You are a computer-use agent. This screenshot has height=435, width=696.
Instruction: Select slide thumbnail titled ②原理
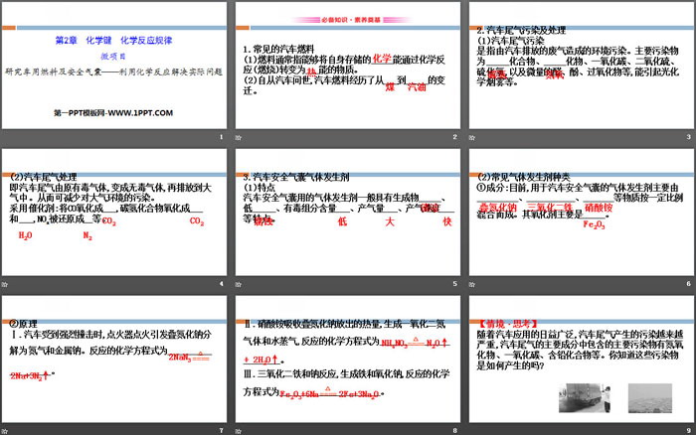pyautogui.click(x=114, y=359)
